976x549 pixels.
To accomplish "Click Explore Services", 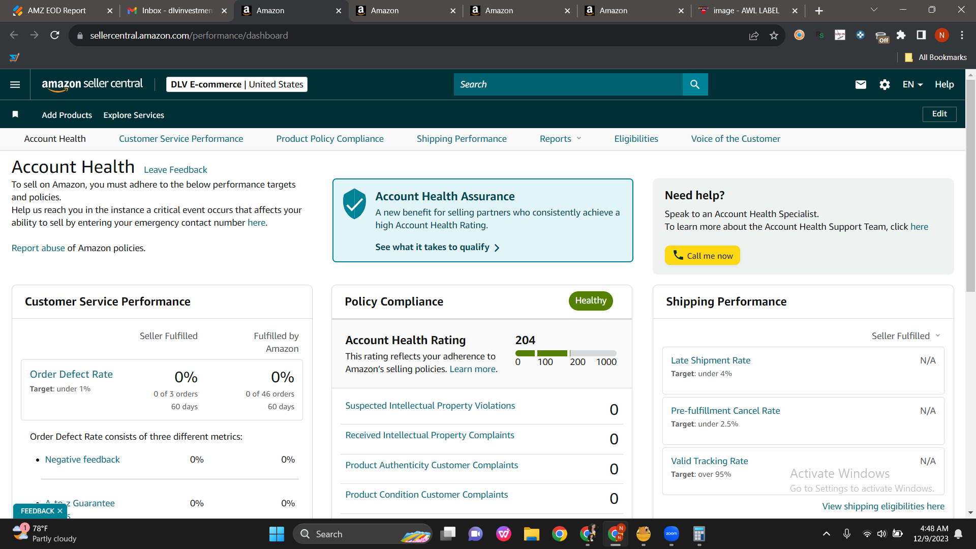I will tap(134, 115).
